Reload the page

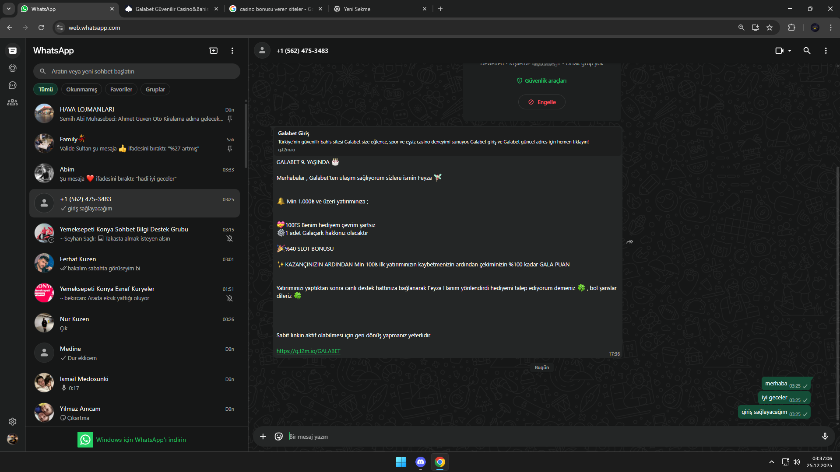click(41, 28)
